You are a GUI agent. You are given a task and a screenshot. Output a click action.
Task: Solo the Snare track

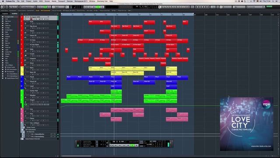point(28,31)
